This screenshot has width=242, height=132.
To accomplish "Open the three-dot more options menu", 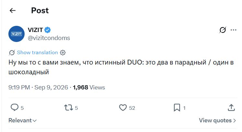I will click(x=233, y=30).
